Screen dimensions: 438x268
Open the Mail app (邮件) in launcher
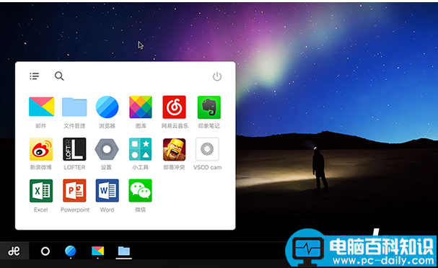click(x=41, y=107)
